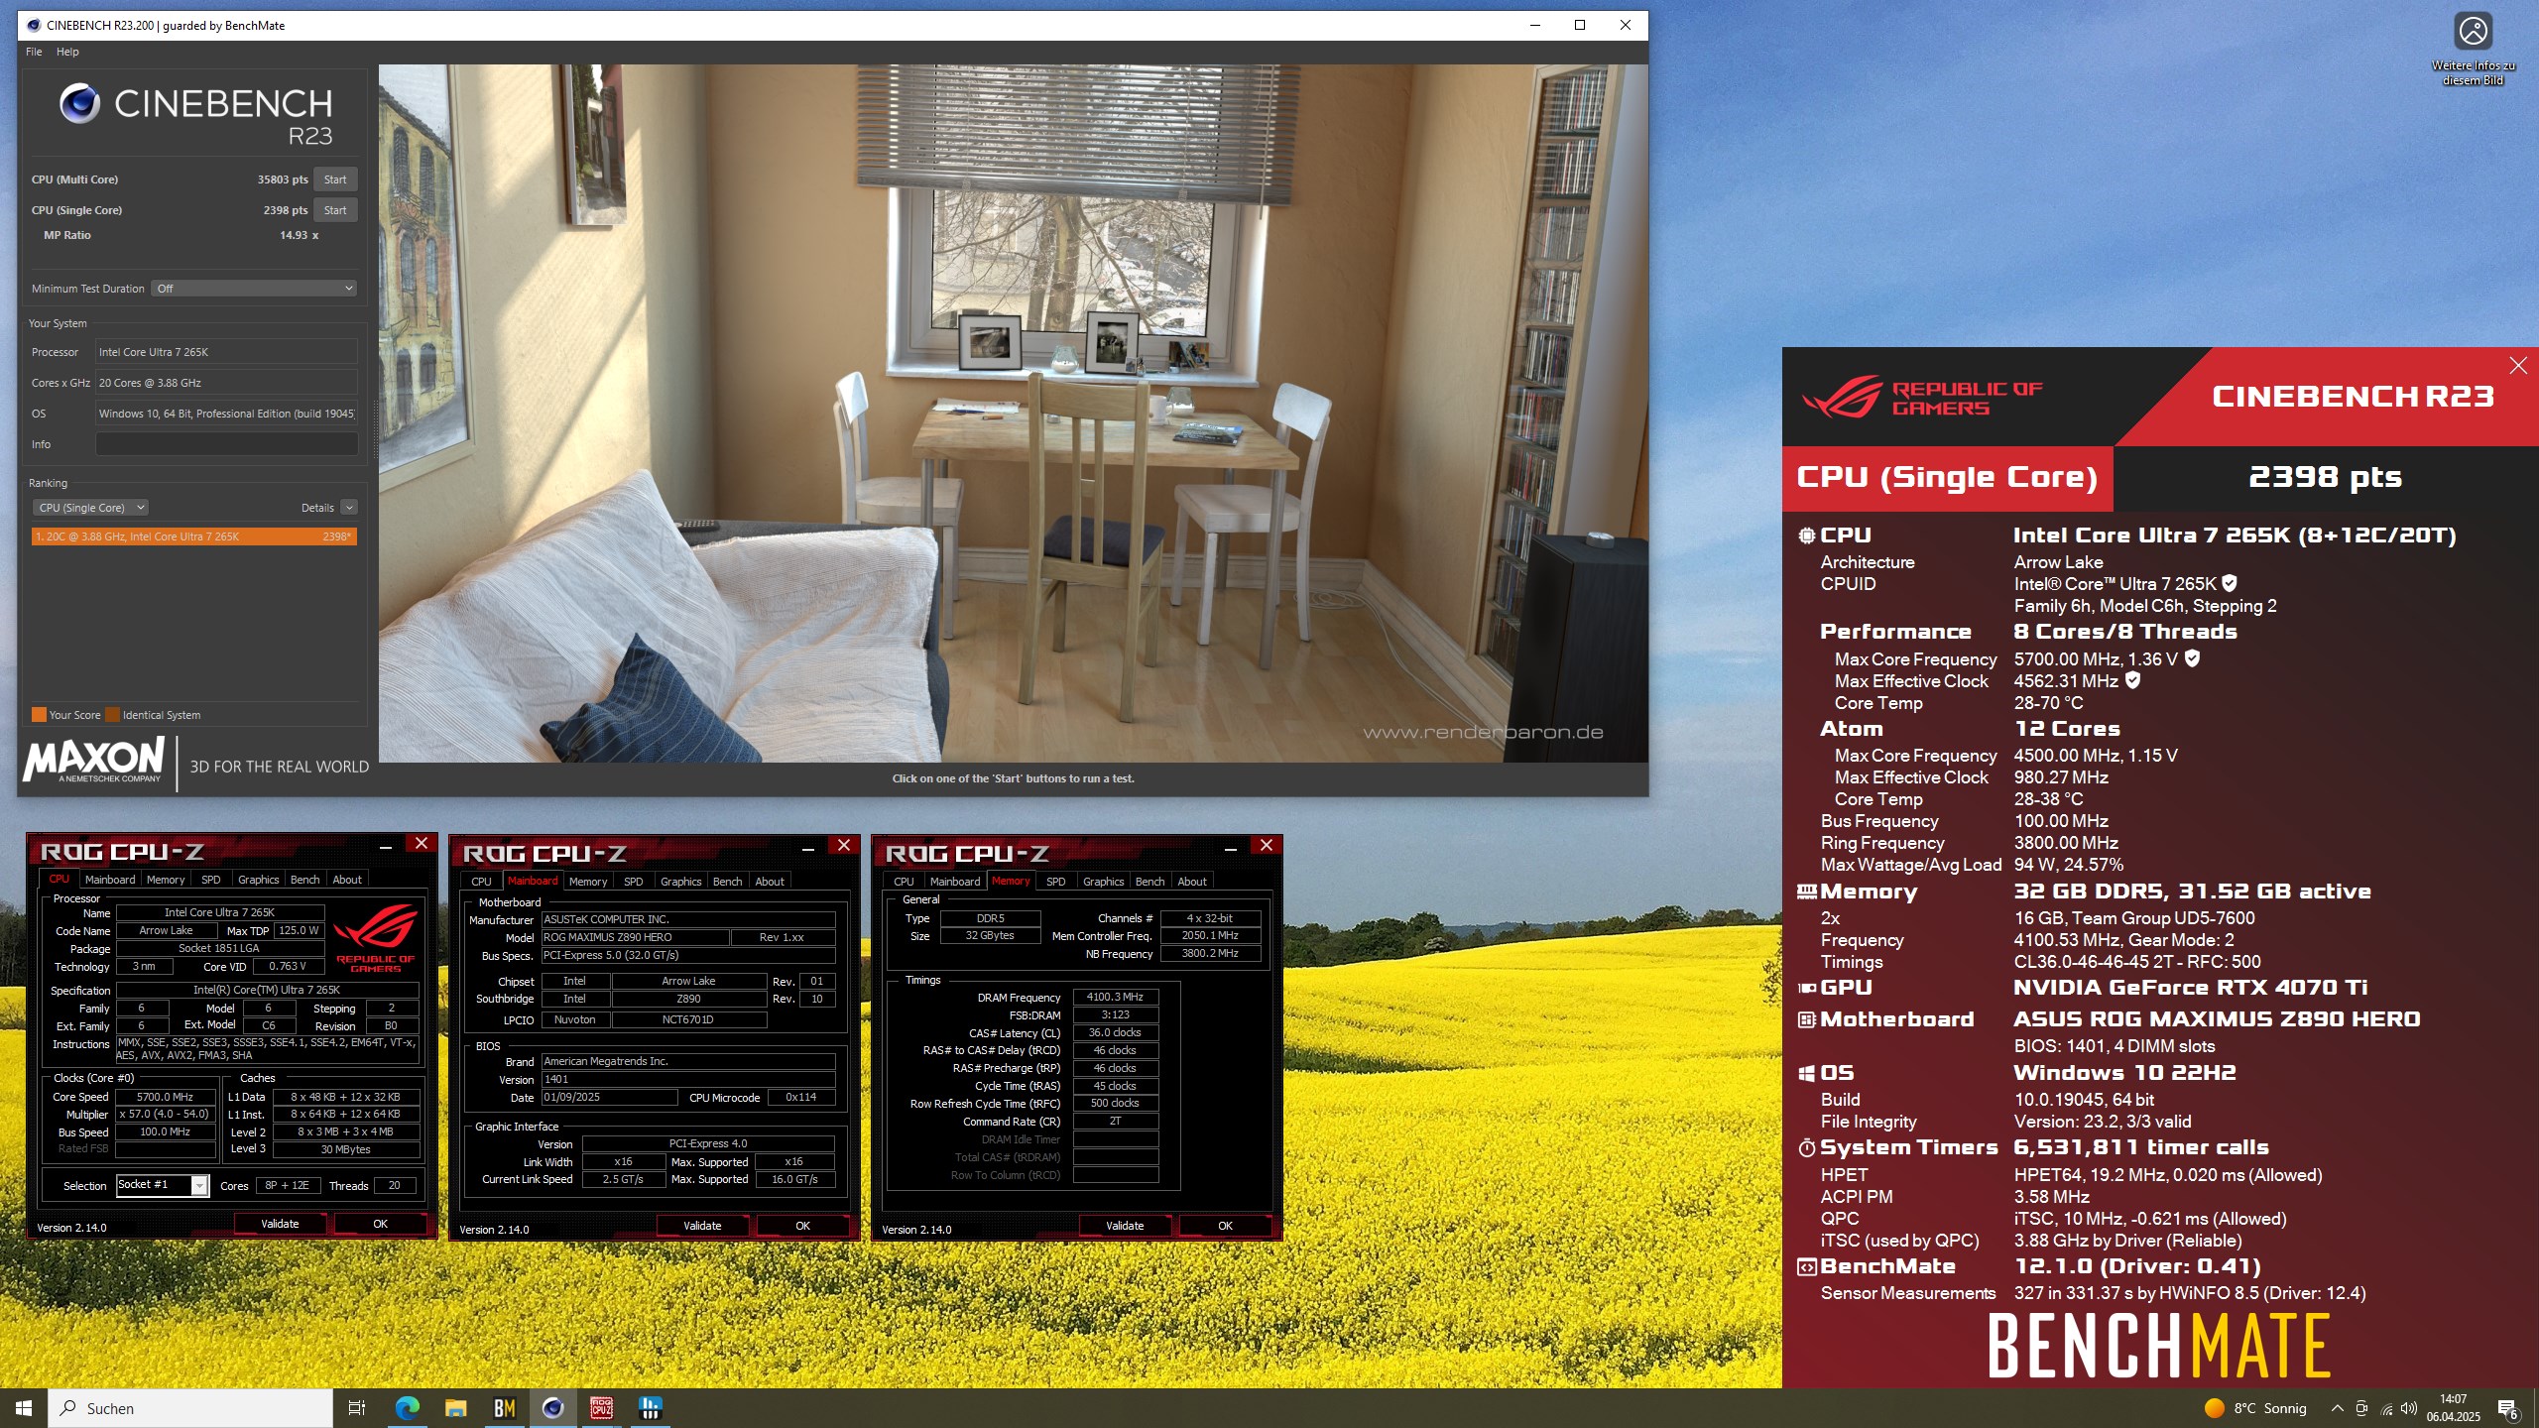The width and height of the screenshot is (2539, 1428).
Task: Click OK in CPU-Z Memory window
Action: click(x=1225, y=1226)
